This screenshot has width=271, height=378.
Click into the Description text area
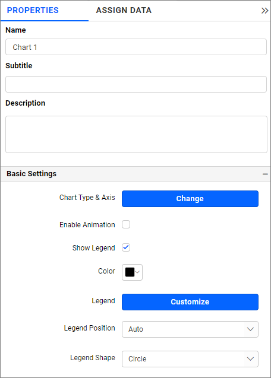point(136,134)
